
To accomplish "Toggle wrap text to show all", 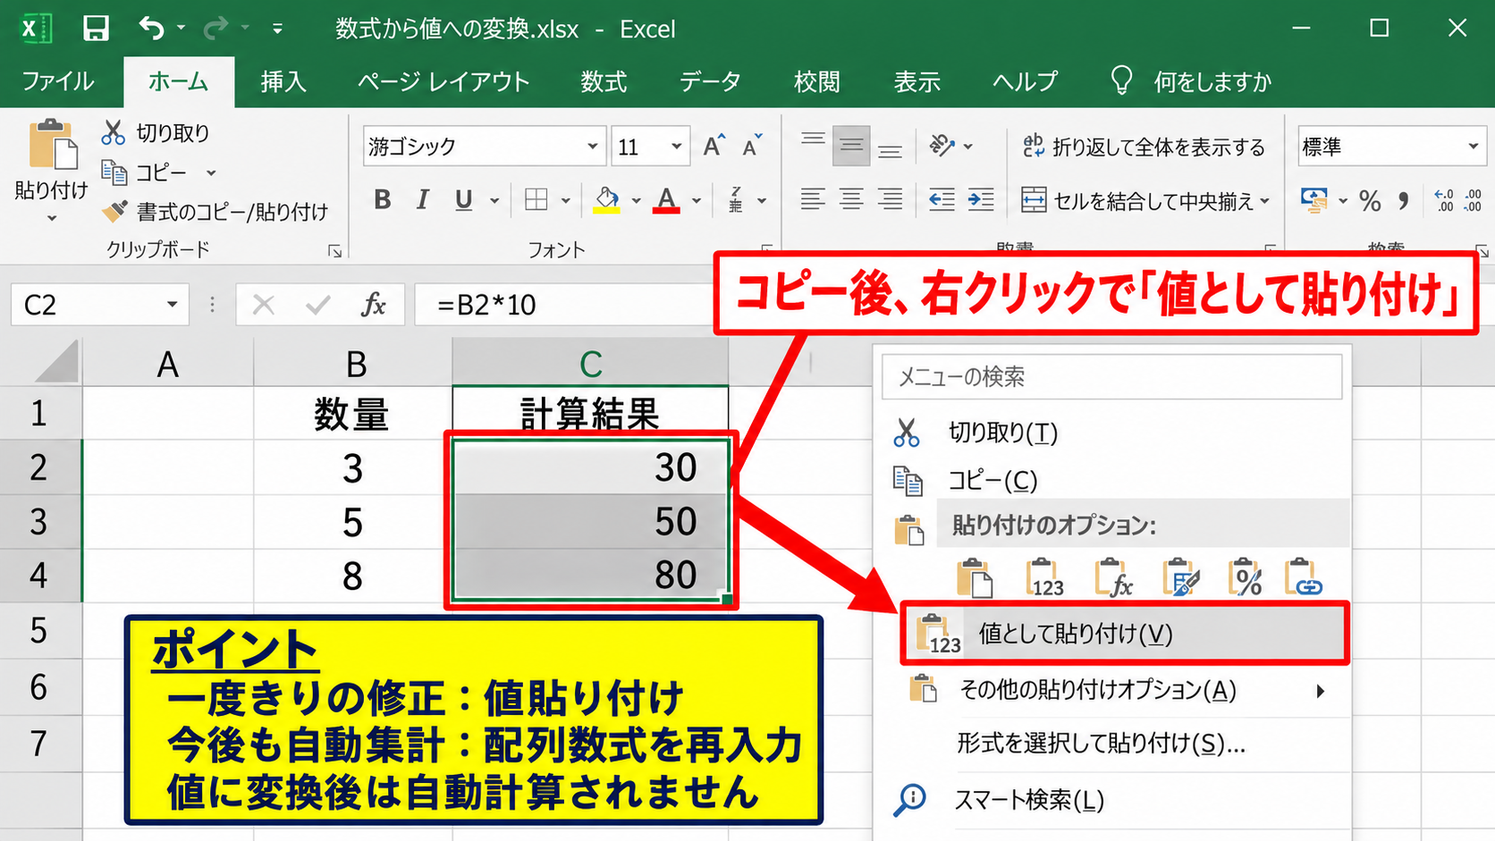I will click(1144, 147).
